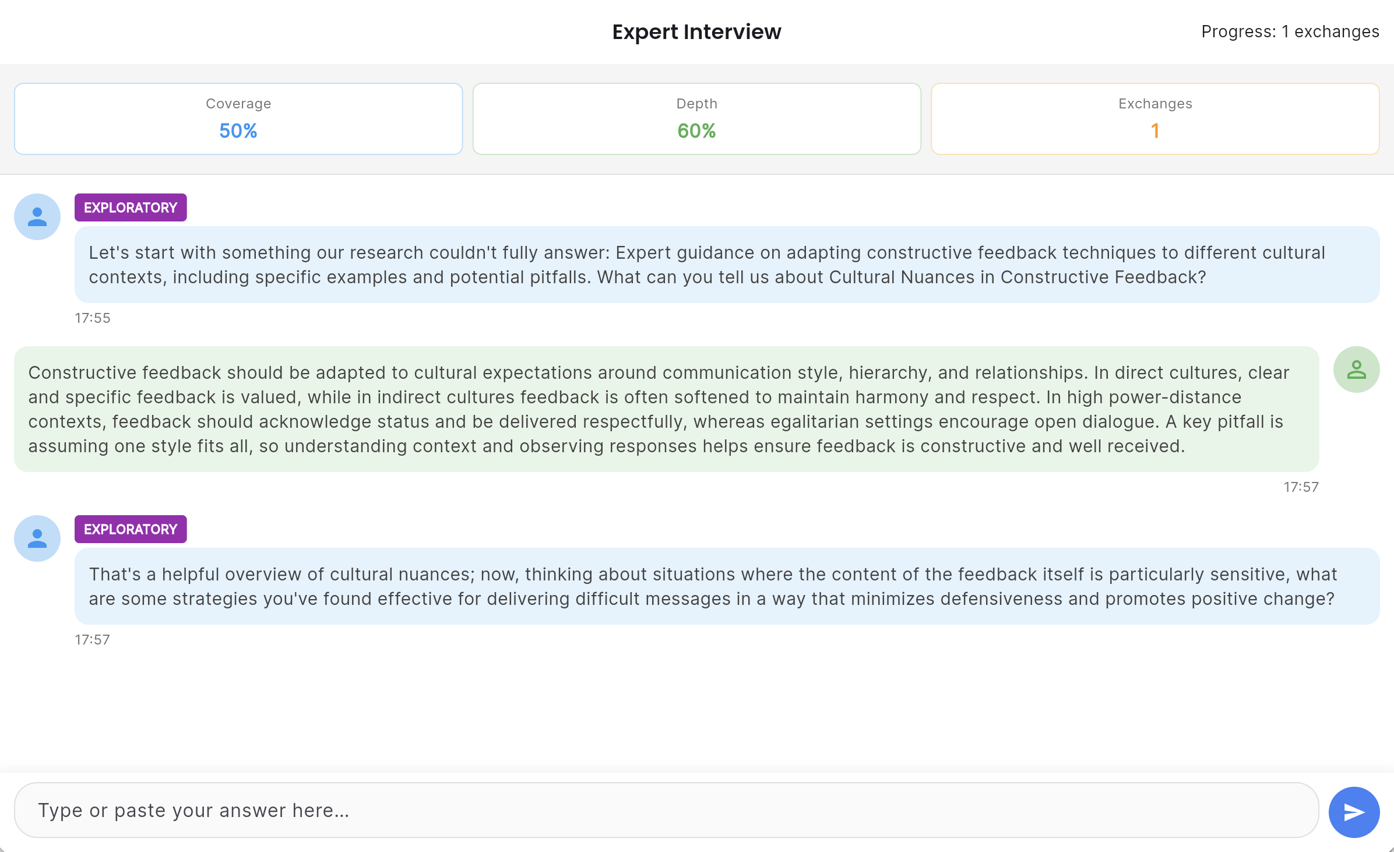
Task: Expand the Coverage 50% panel
Action: pos(238,118)
